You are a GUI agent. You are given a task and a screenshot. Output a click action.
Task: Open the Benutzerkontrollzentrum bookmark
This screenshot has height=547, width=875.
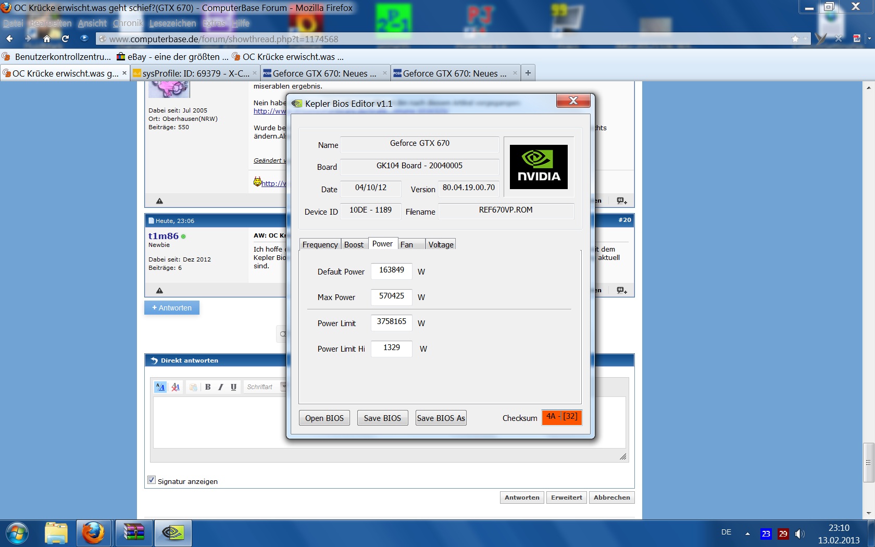pos(57,57)
